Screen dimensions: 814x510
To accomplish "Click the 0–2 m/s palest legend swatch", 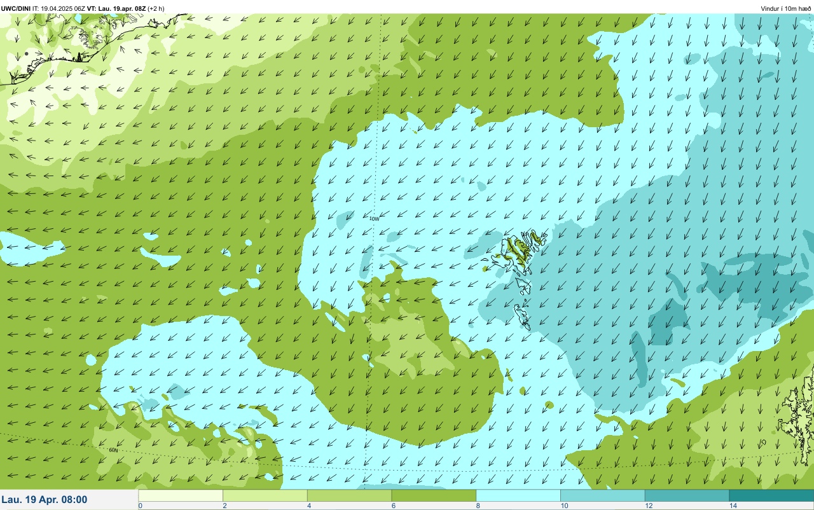I will 181,495.
